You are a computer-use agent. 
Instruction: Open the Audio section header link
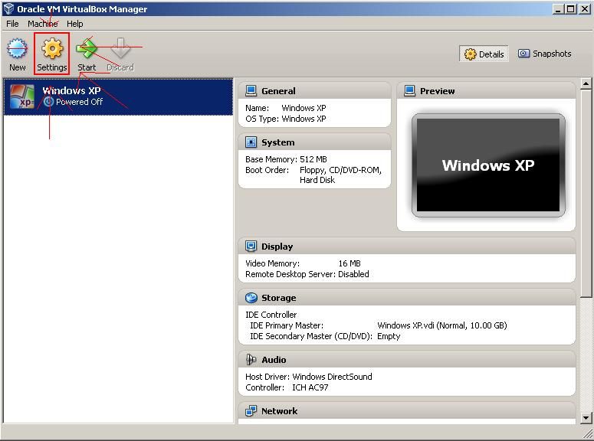pos(274,360)
